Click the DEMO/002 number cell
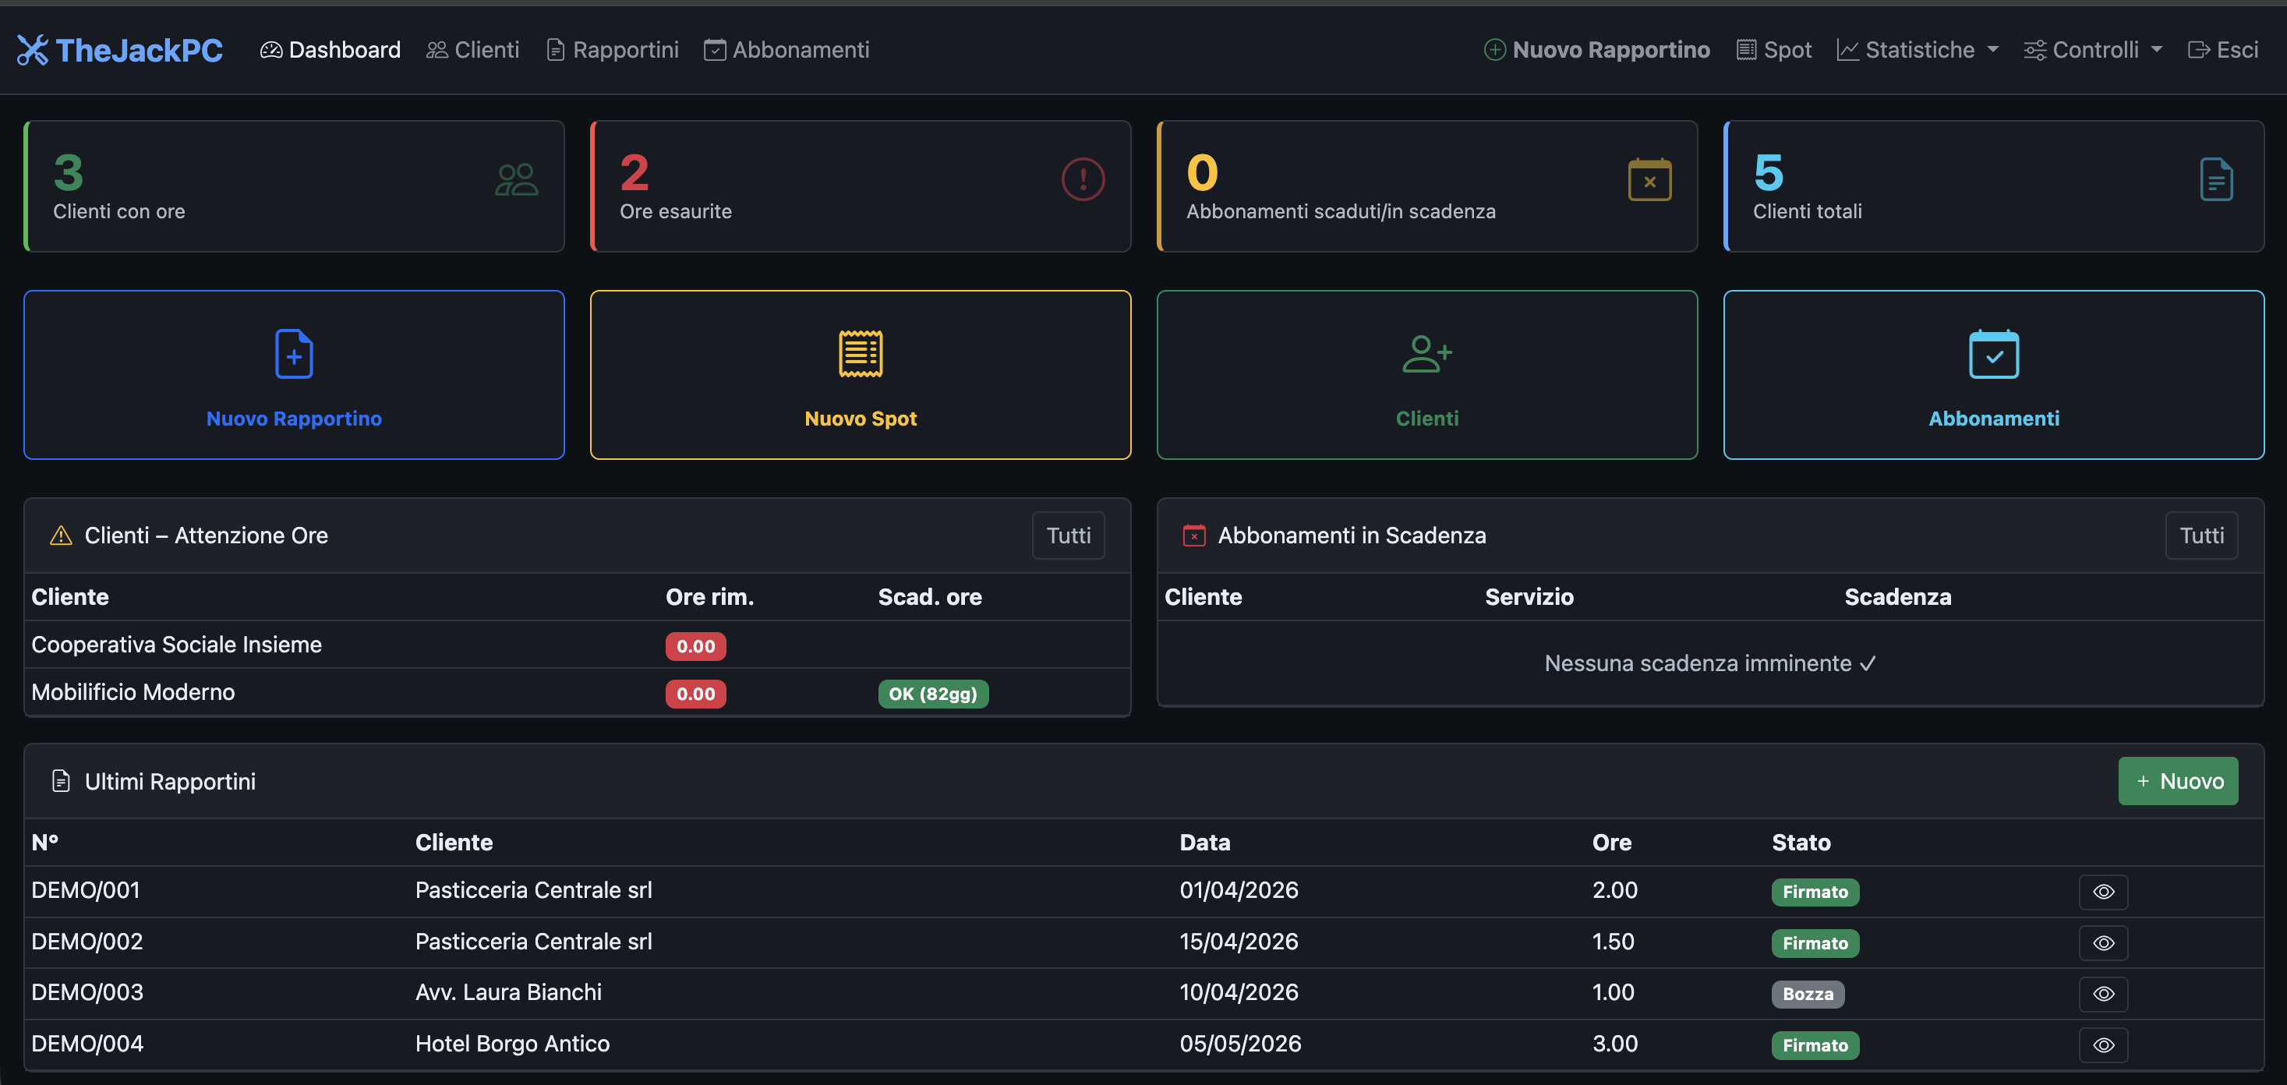This screenshot has height=1085, width=2287. (x=87, y=941)
